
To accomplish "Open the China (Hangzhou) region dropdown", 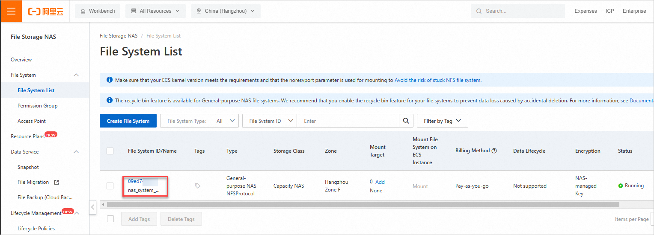I will 226,11.
